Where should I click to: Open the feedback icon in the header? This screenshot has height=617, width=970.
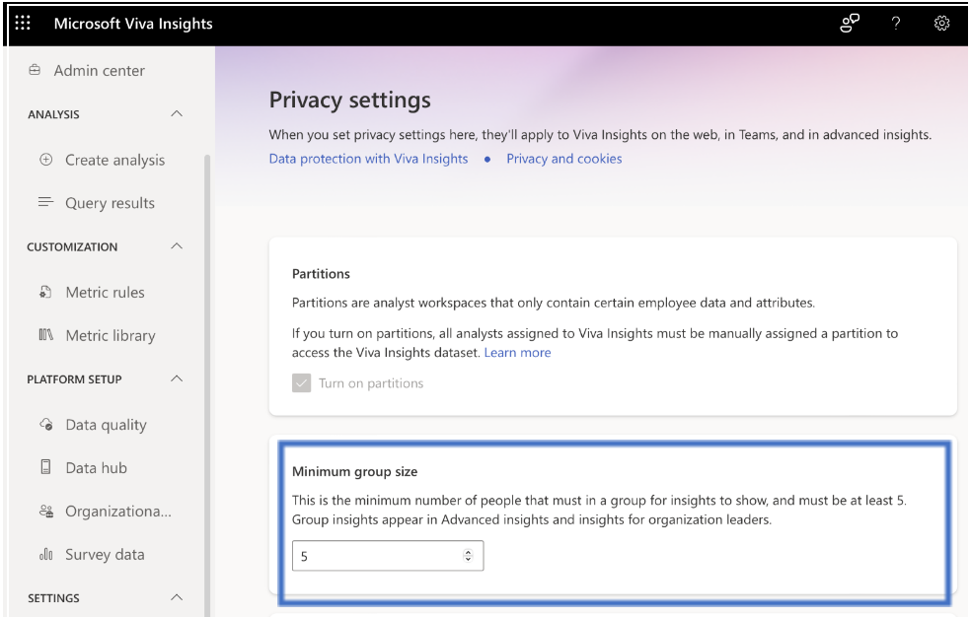point(850,24)
